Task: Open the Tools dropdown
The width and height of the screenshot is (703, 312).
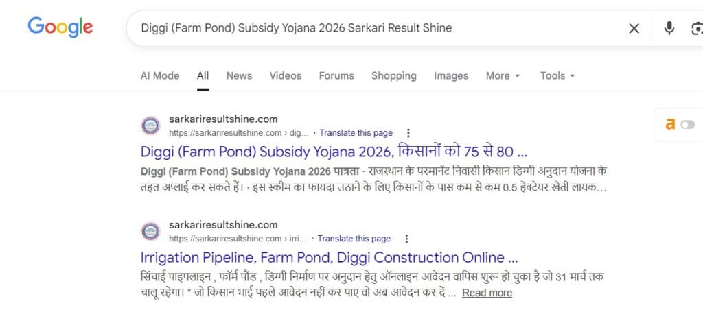Action: [x=557, y=76]
